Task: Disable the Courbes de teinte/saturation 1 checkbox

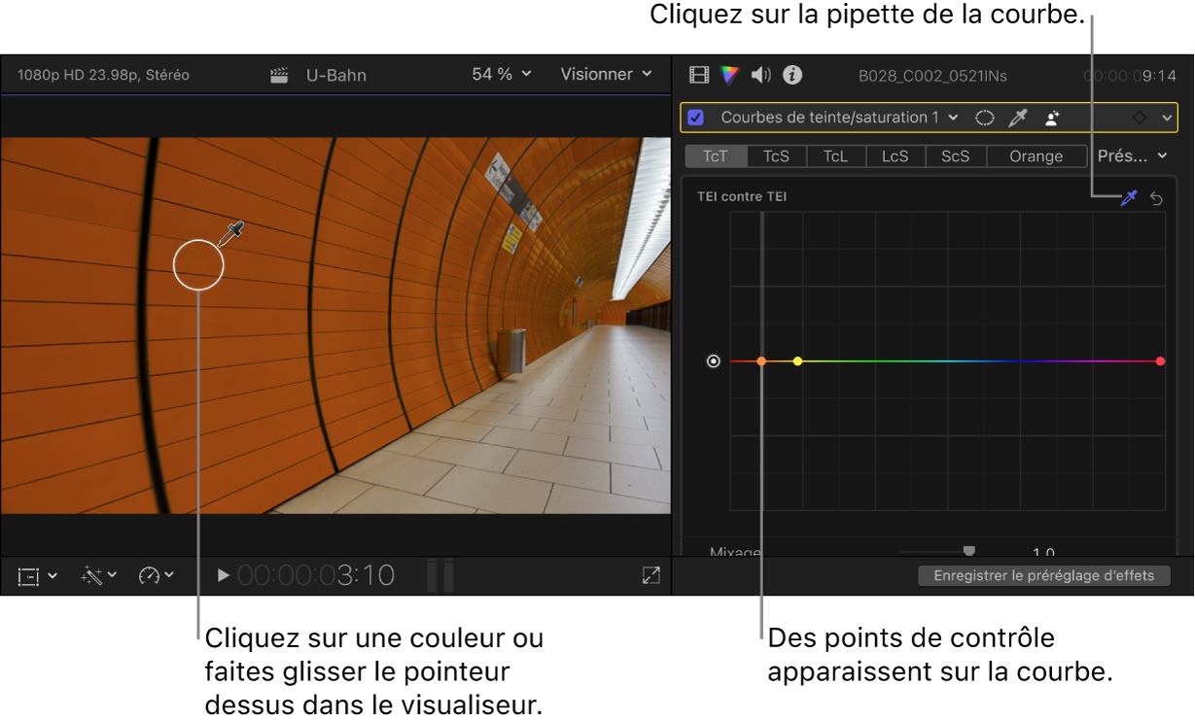Action: click(696, 118)
